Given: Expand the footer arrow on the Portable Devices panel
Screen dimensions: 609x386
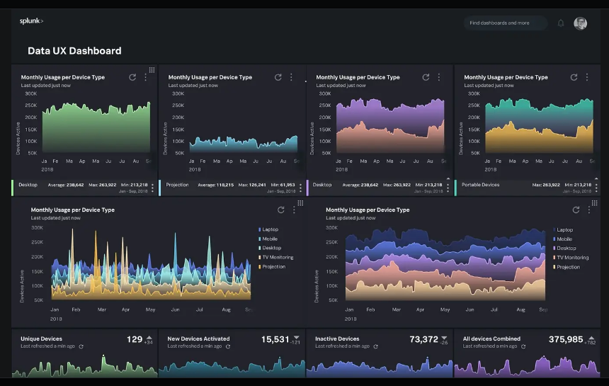Looking at the screenshot, I should coord(596,178).
